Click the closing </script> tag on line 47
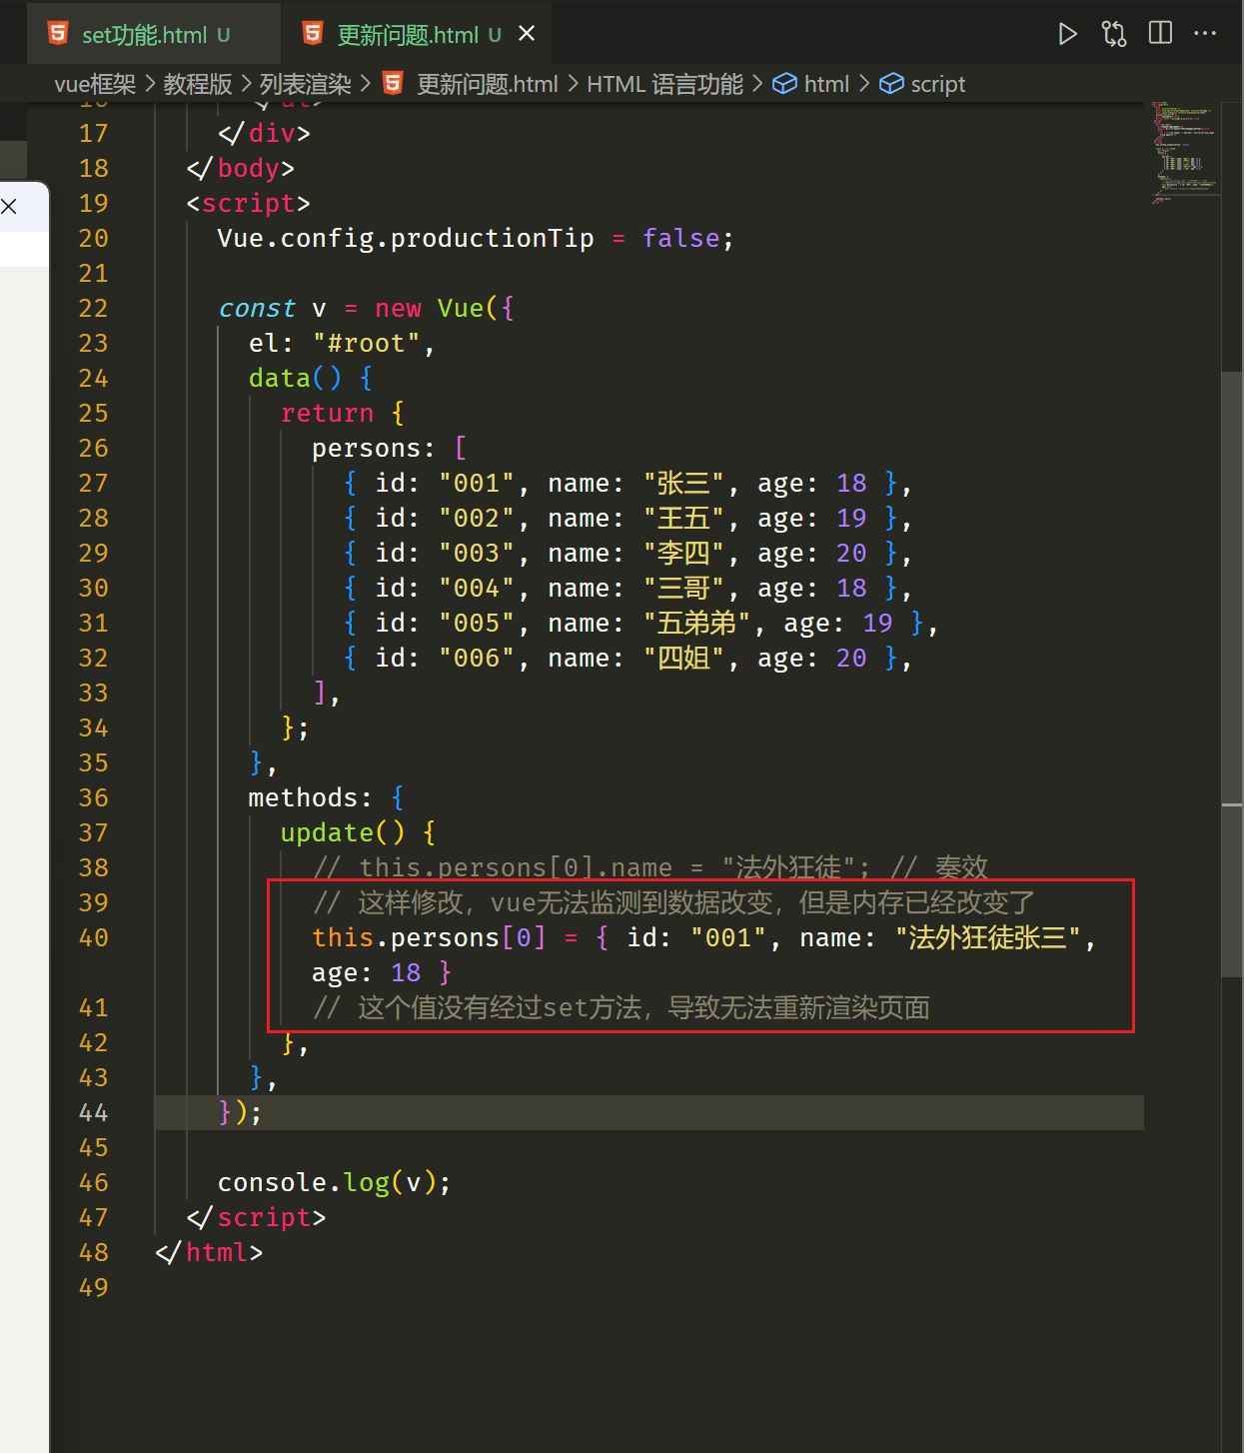Viewport: 1244px width, 1453px height. click(x=256, y=1217)
